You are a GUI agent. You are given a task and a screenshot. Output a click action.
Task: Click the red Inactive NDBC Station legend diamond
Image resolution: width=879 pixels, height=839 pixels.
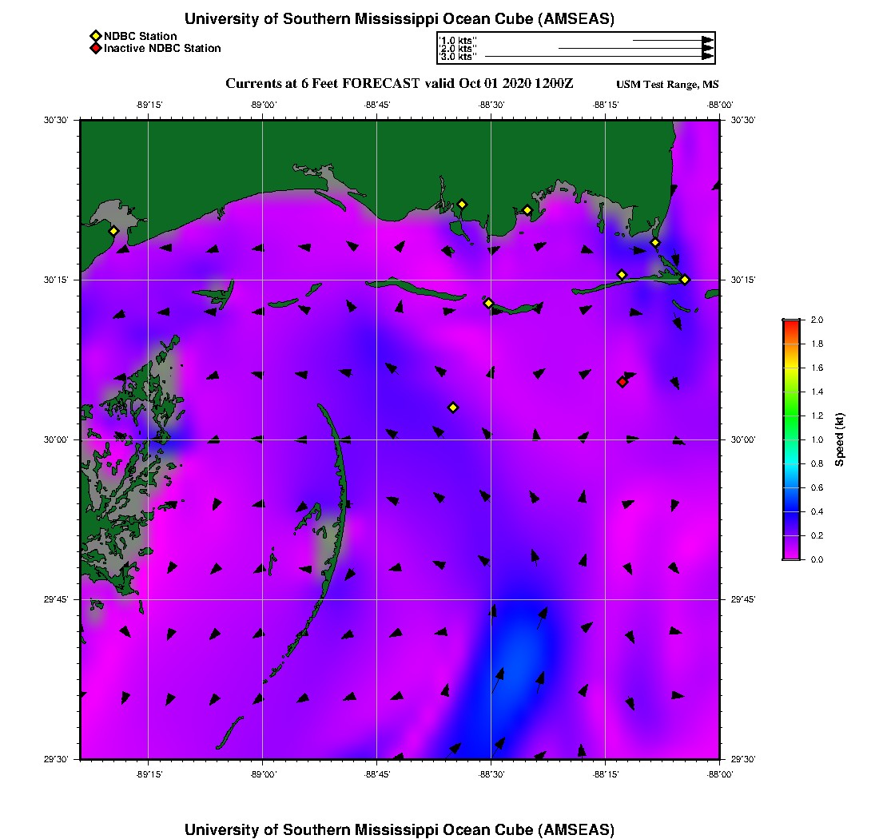(x=95, y=49)
